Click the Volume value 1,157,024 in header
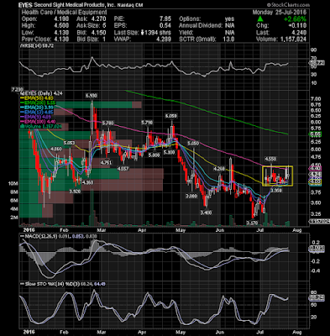This screenshot has height=336, width=330. click(293, 39)
